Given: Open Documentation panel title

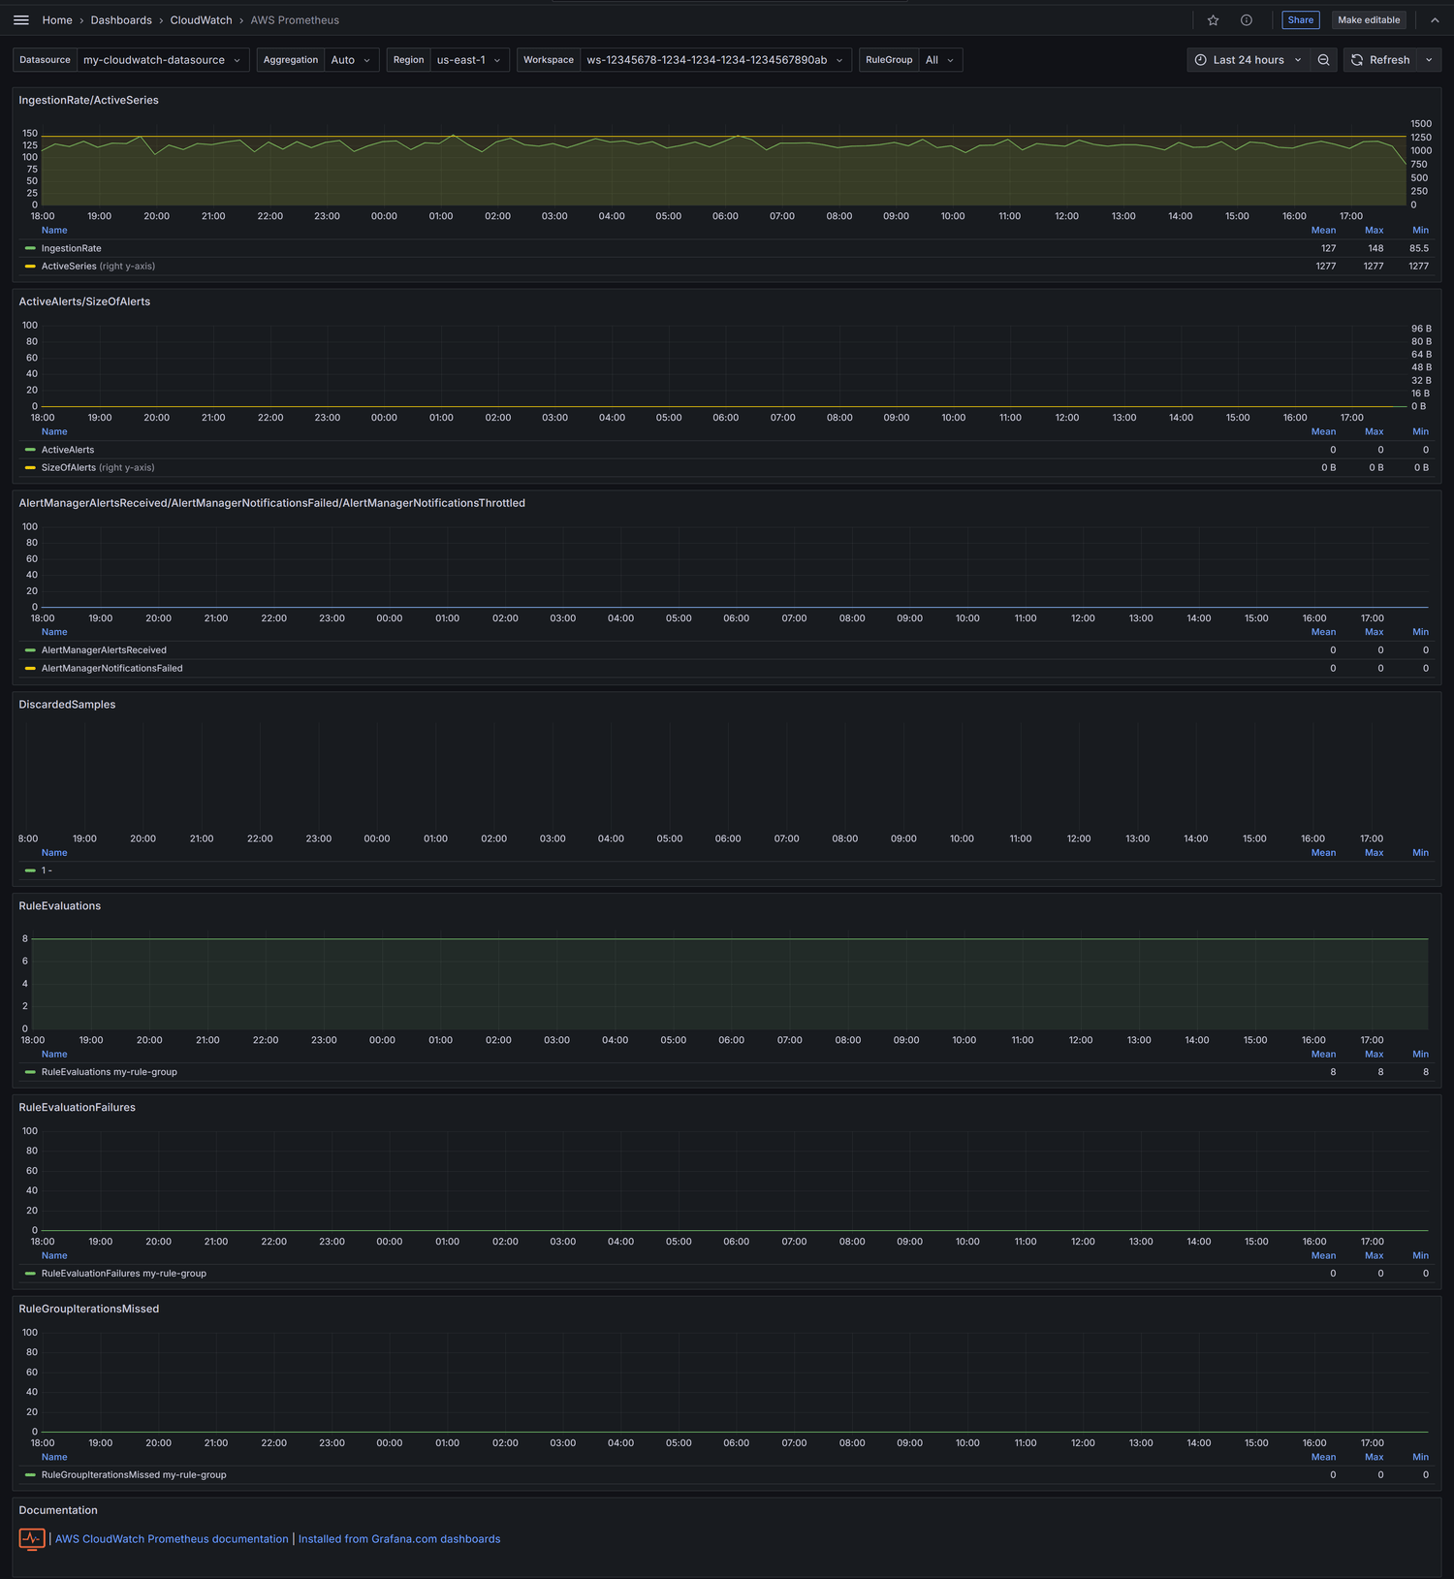Looking at the screenshot, I should 58,1511.
